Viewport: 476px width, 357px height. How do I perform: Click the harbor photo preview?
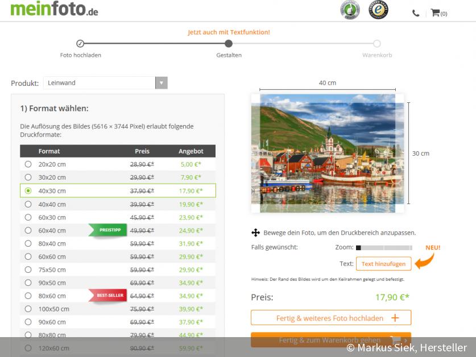pos(328,153)
